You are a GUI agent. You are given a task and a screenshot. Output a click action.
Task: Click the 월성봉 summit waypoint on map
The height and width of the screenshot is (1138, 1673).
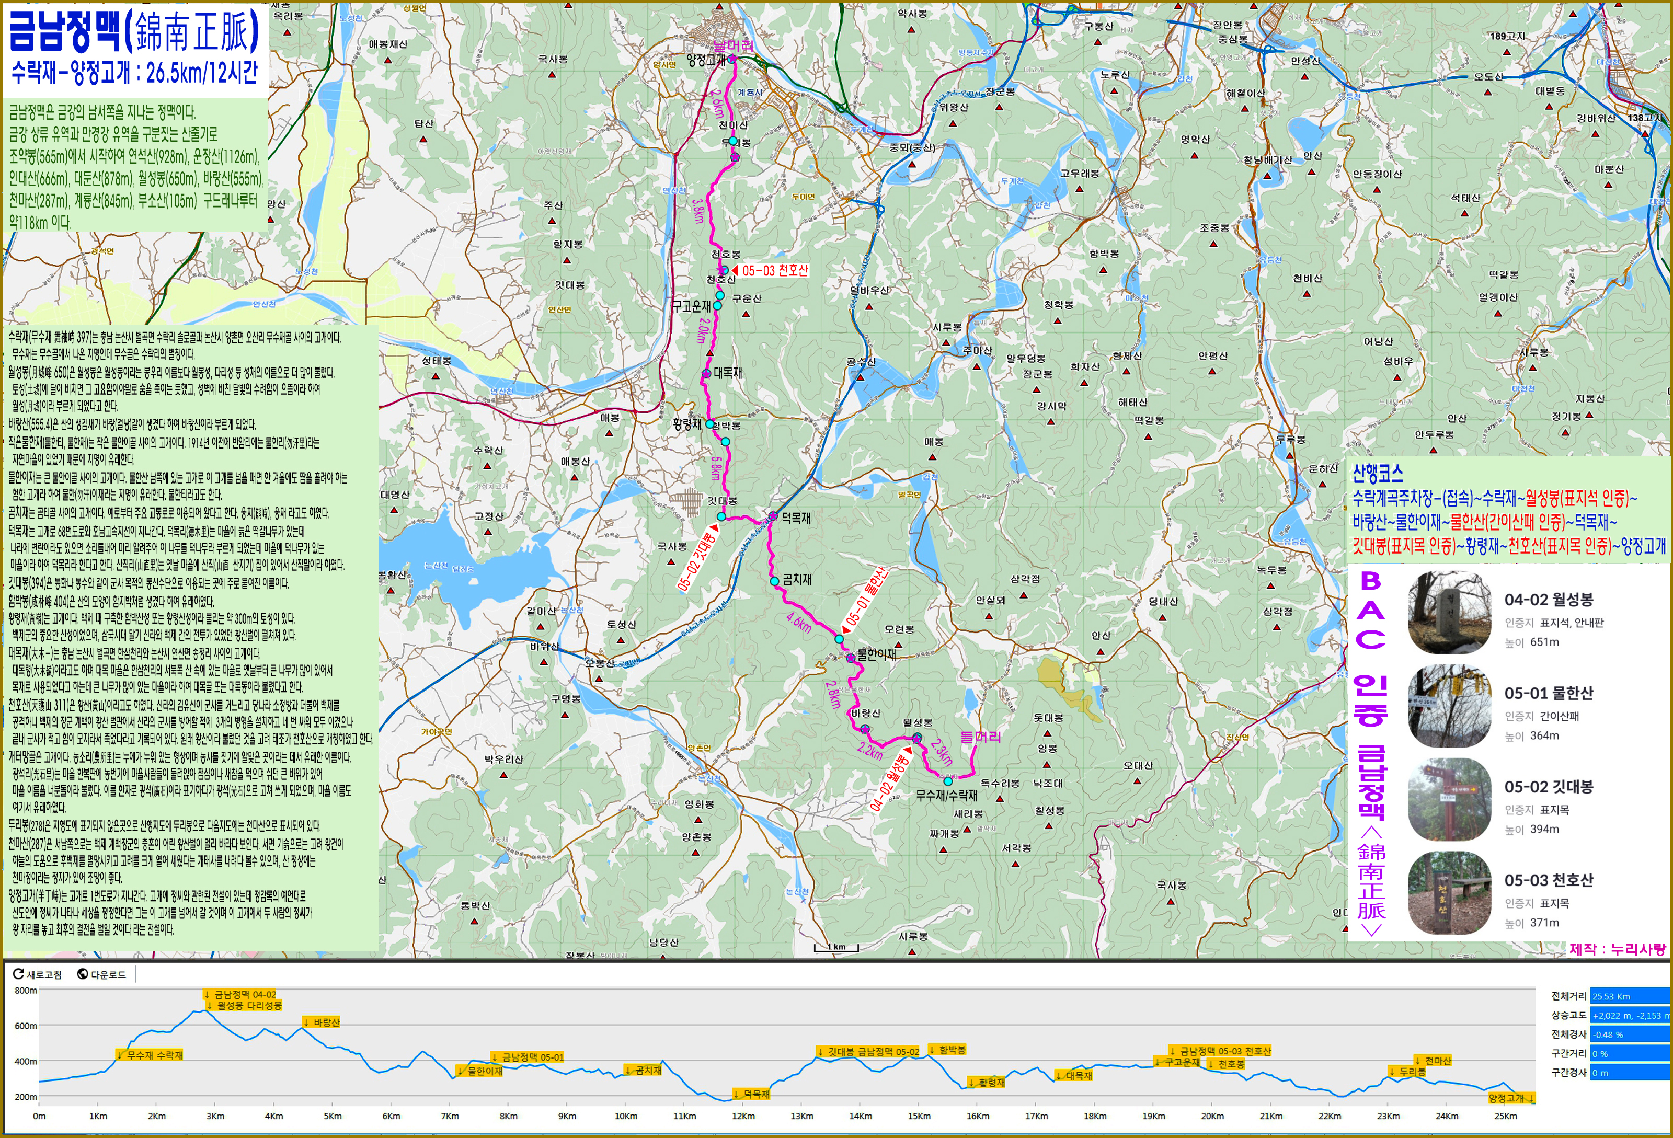click(917, 737)
